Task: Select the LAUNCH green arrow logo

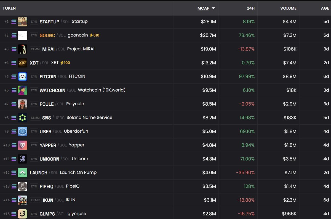Action: tap(23, 173)
